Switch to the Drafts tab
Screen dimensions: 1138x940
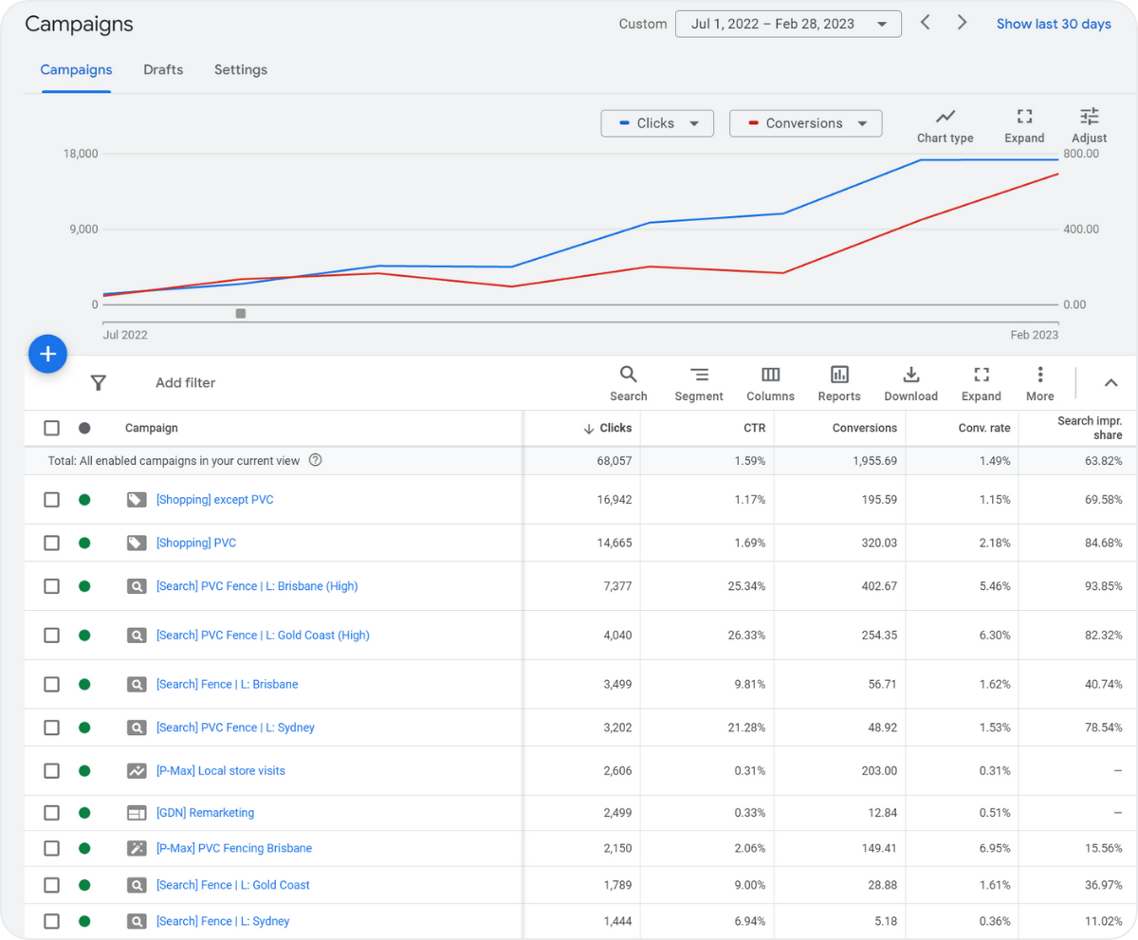(163, 69)
